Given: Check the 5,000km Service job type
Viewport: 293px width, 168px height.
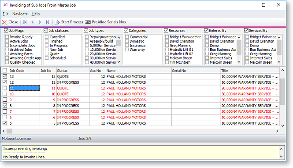Looking at the screenshot, I should point(87,45).
